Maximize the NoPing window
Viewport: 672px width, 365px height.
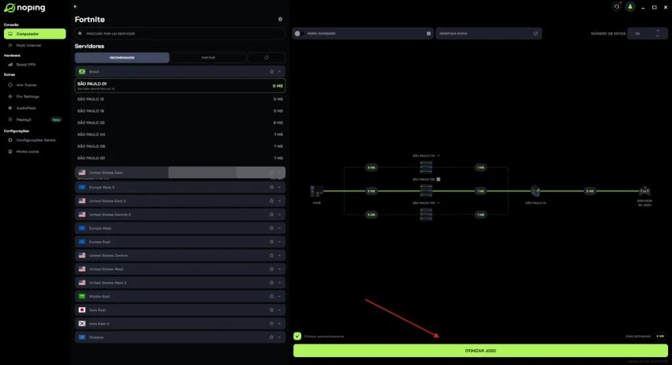coord(654,7)
